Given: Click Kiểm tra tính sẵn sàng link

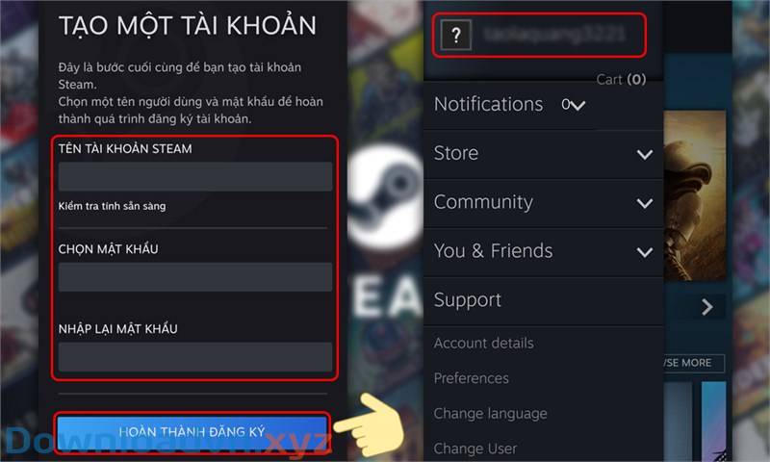Looking at the screenshot, I should pyautogui.click(x=112, y=206).
